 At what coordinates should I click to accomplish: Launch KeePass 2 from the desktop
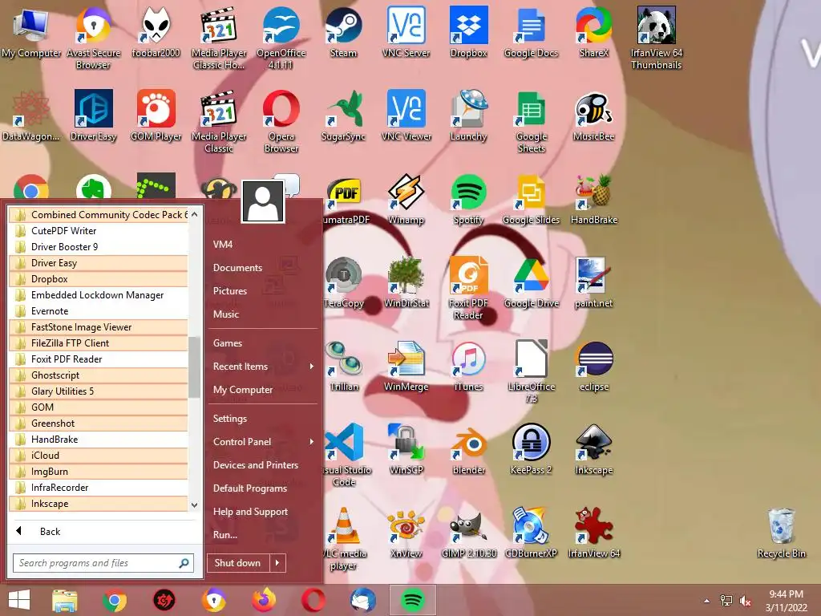(x=531, y=449)
